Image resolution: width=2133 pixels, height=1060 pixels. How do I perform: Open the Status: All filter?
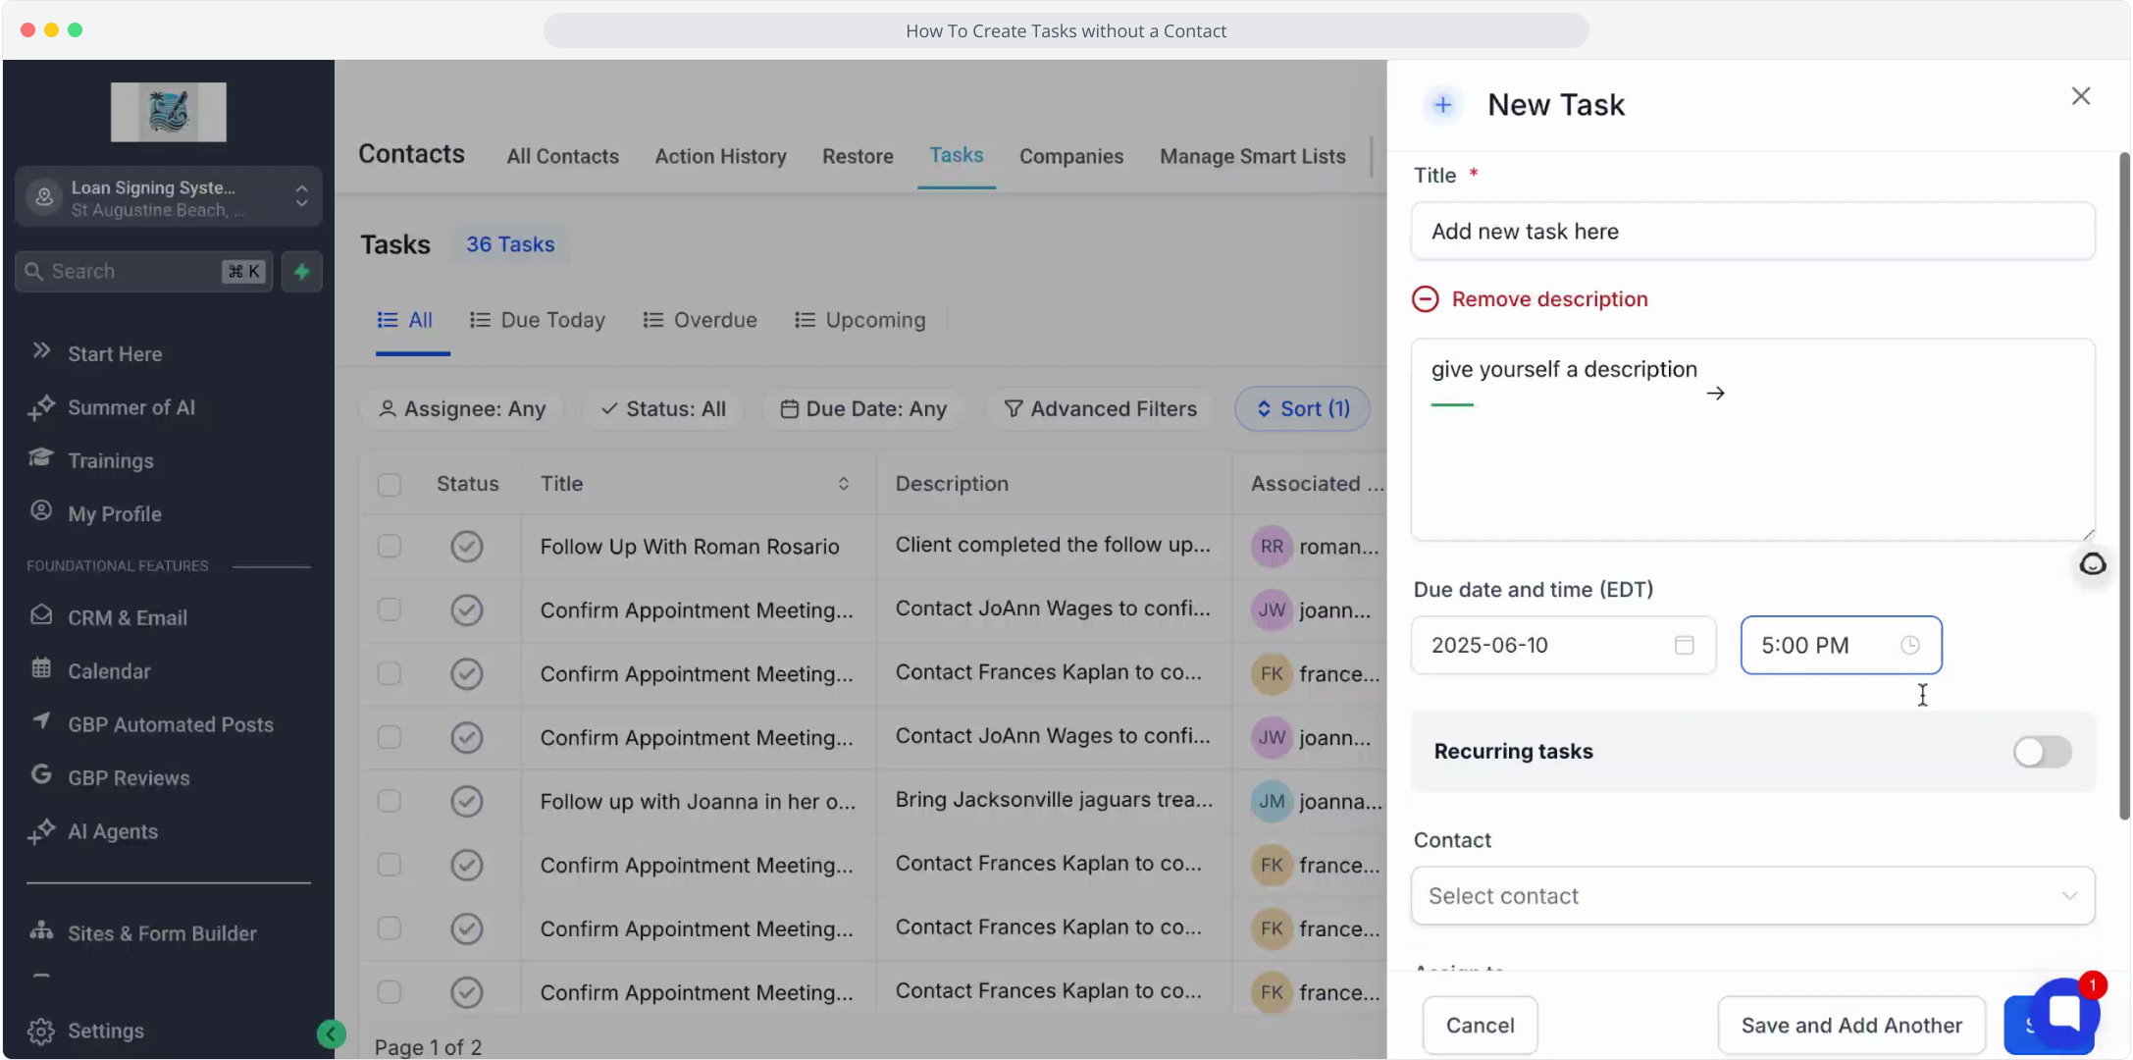(x=663, y=409)
